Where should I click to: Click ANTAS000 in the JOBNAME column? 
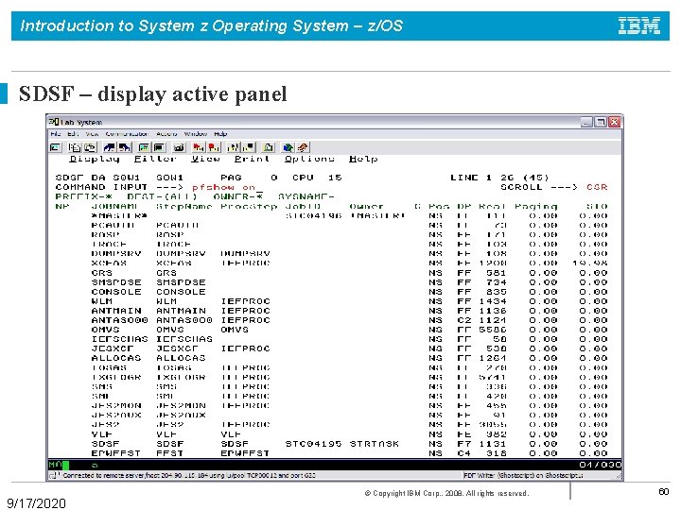coord(119,320)
